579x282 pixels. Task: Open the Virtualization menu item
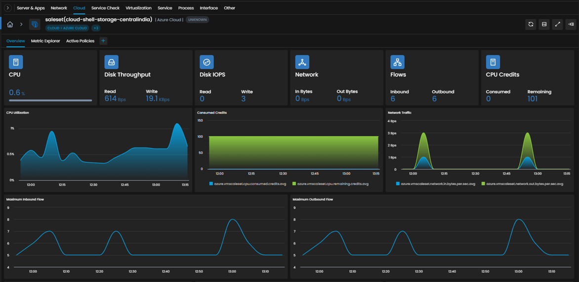pos(138,8)
